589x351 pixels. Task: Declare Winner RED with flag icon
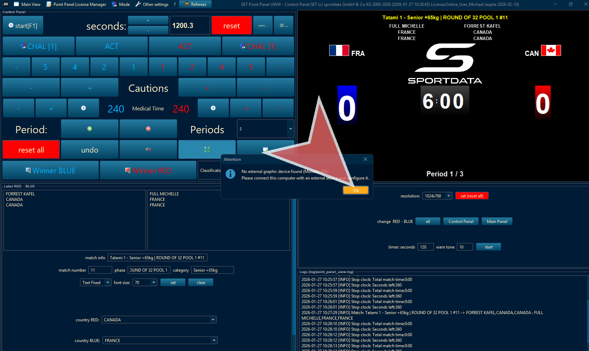click(148, 170)
